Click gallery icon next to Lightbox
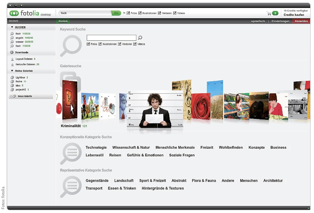314x213 pixels. pyautogui.click(x=12, y=78)
